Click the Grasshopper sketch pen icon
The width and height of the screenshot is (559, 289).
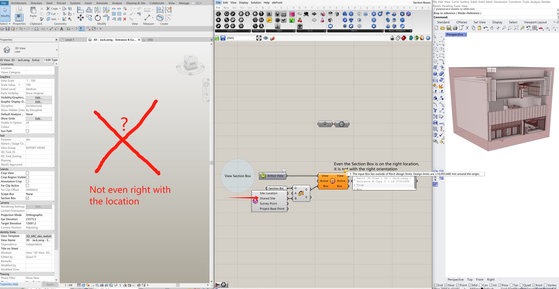[x=273, y=38]
